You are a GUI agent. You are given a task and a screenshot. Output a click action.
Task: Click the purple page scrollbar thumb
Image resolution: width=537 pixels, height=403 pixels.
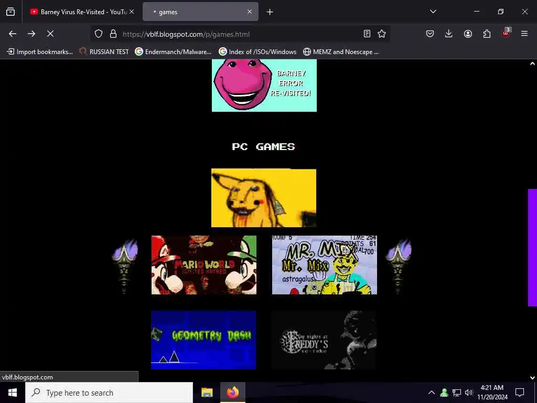[532, 248]
